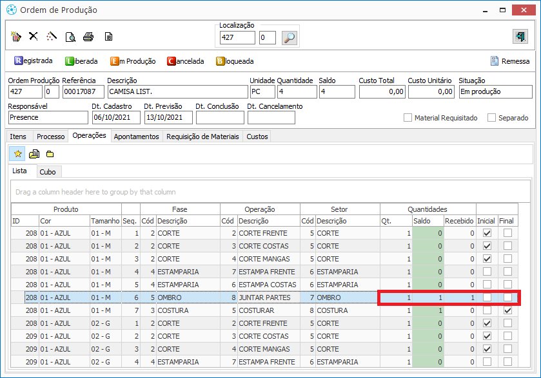The image size is (541, 378).
Task: Set status to Registrada
Action: (33, 61)
